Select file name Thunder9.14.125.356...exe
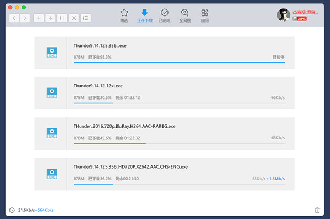This screenshot has height=219, width=330. click(x=100, y=46)
